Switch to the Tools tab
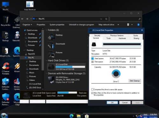 [x=108, y=38]
